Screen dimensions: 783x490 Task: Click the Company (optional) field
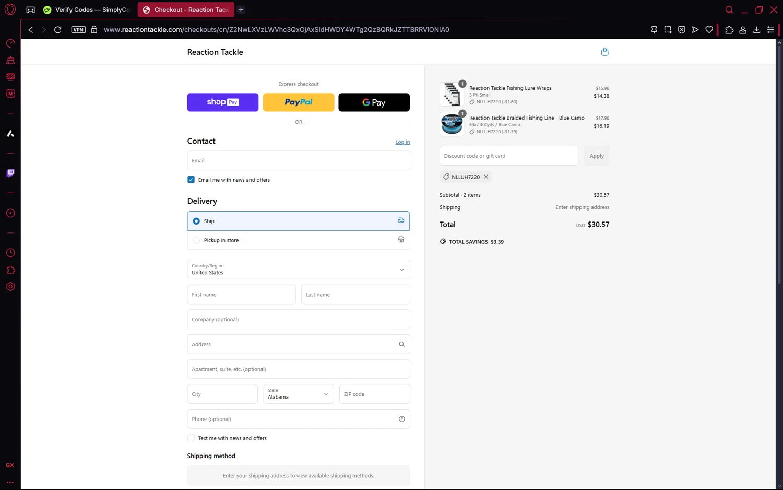(299, 319)
